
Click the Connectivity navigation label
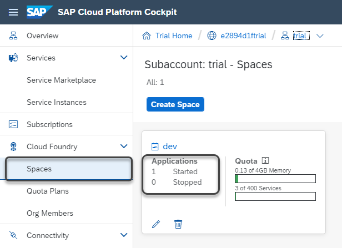48,235
